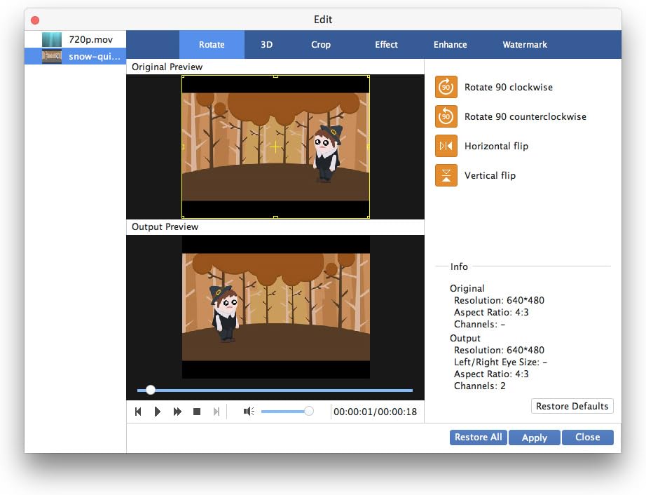Click the volume slider handle
This screenshot has width=646, height=495.
point(309,412)
